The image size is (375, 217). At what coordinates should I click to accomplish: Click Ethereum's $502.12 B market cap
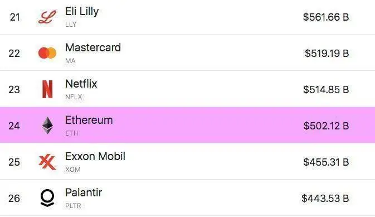(x=326, y=126)
